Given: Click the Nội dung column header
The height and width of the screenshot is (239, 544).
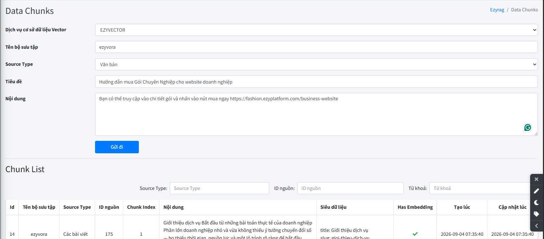Looking at the screenshot, I should pyautogui.click(x=238, y=207).
